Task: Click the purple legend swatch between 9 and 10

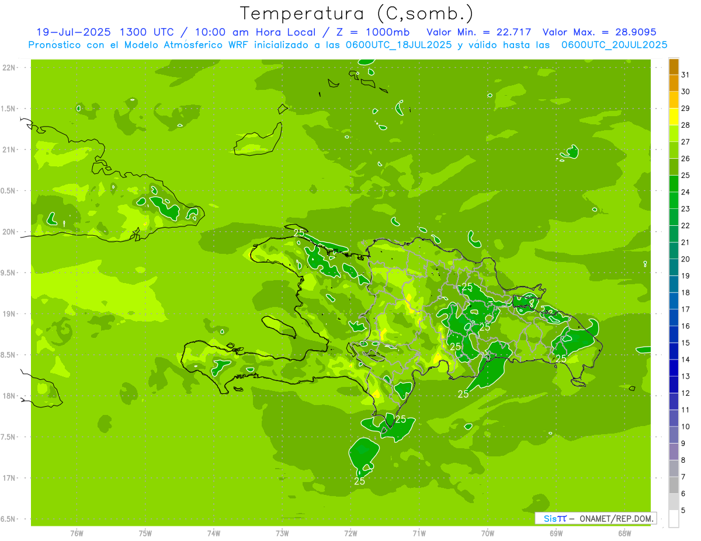Action: (x=674, y=435)
